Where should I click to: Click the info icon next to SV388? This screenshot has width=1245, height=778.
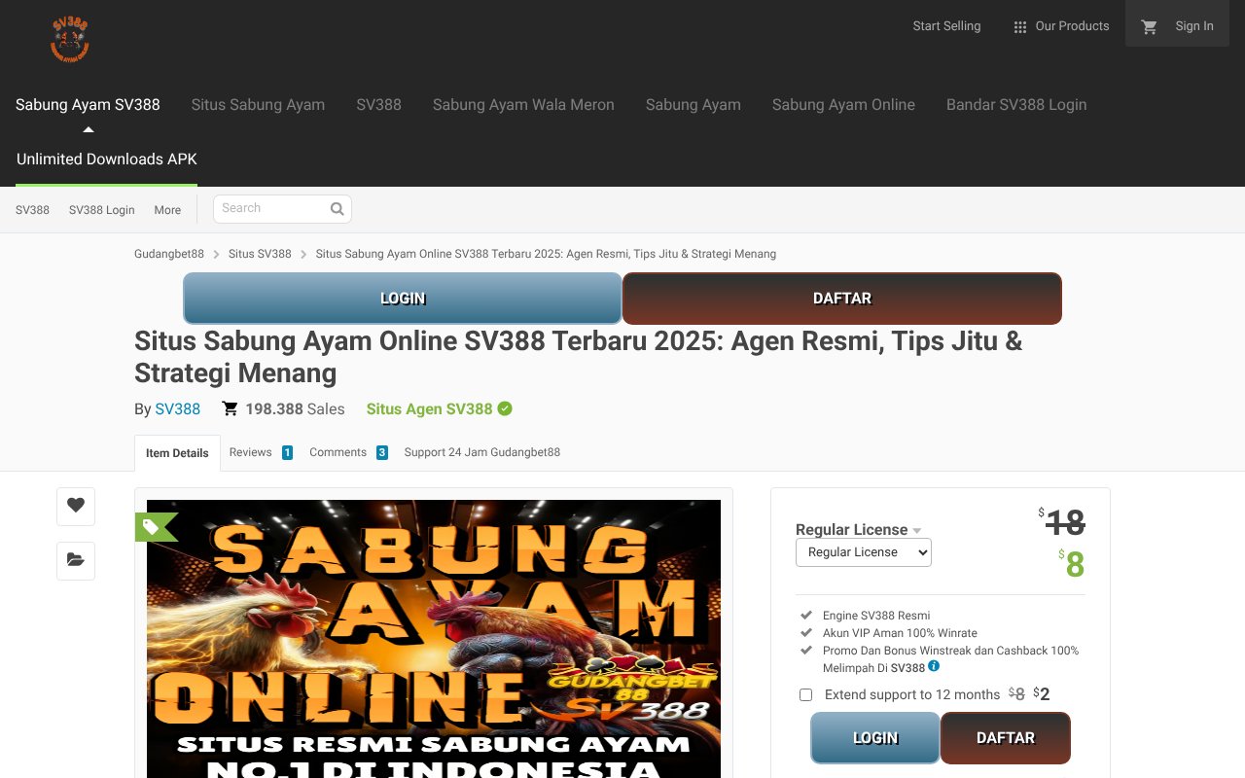pos(935,667)
